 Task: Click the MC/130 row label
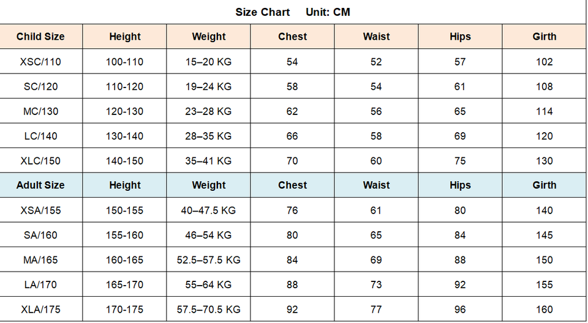coord(40,111)
